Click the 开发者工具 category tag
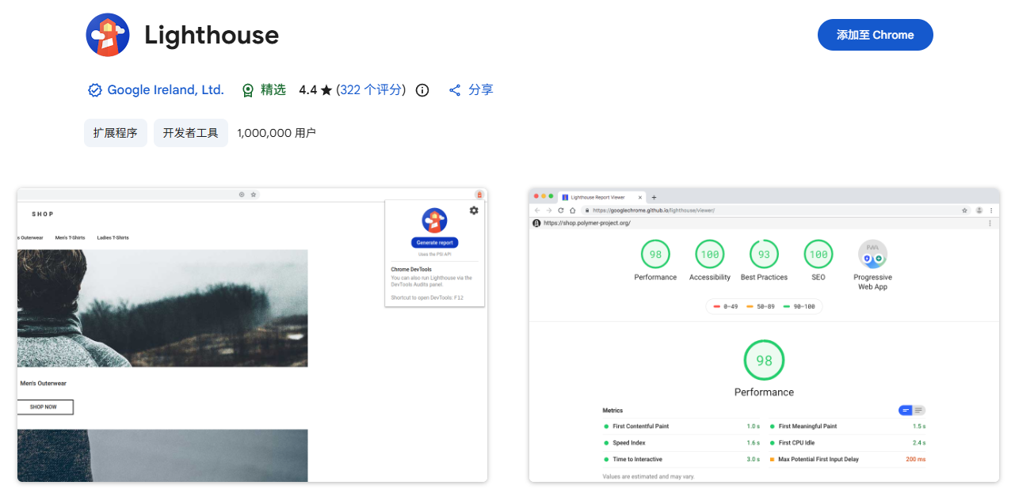 coord(190,132)
